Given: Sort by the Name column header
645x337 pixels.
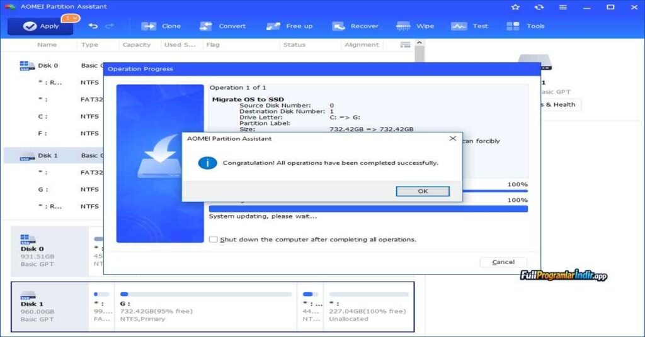Looking at the screenshot, I should tap(47, 45).
